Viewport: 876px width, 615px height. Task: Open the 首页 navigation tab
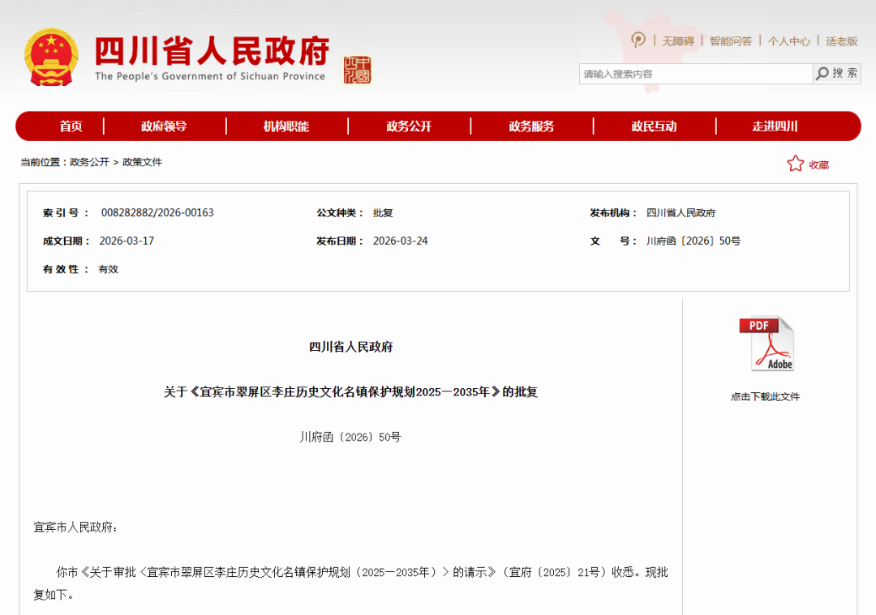[71, 126]
